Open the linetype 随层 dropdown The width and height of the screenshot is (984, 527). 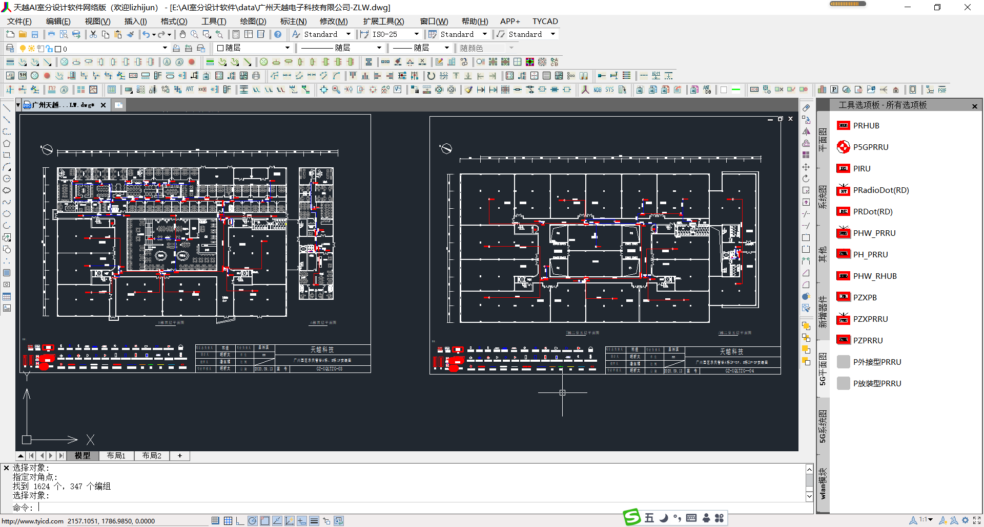pyautogui.click(x=379, y=48)
